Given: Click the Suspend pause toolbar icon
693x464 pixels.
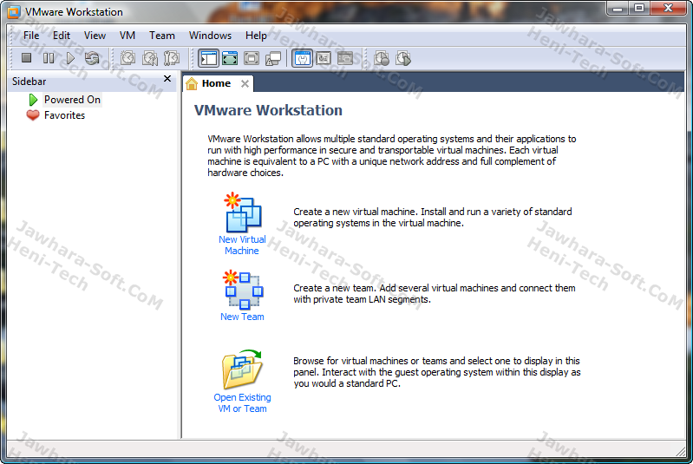Looking at the screenshot, I should [49, 58].
